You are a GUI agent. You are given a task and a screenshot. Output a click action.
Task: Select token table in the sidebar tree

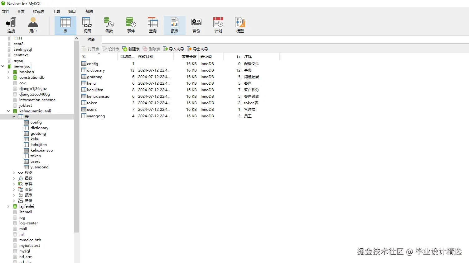pyautogui.click(x=36, y=156)
